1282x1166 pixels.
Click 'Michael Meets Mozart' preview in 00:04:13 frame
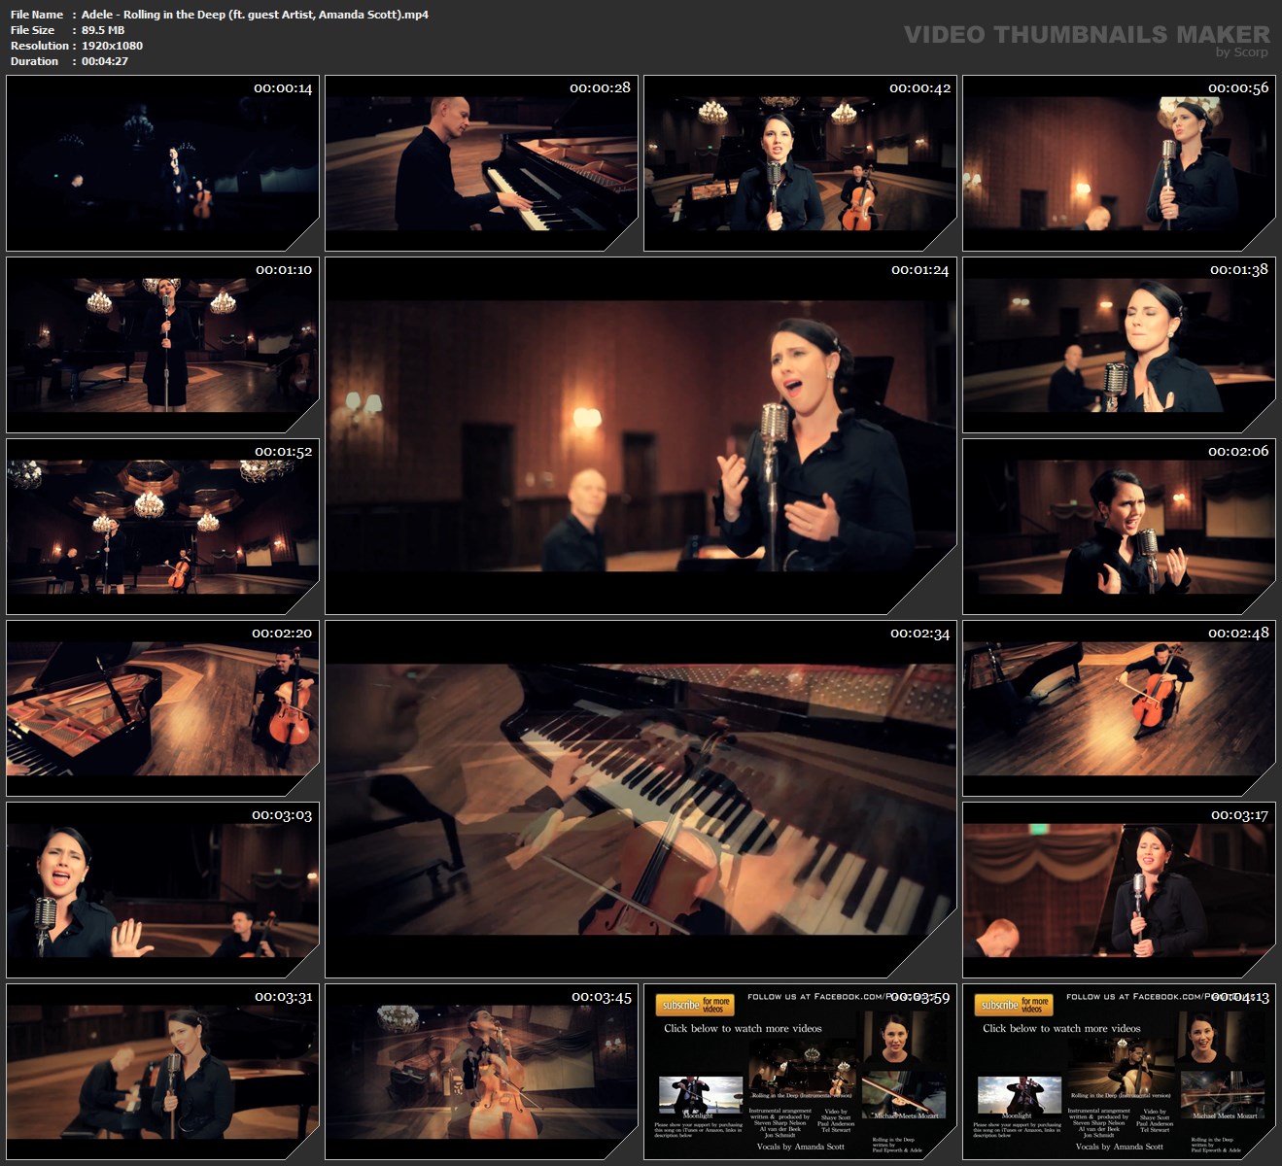click(1223, 1092)
